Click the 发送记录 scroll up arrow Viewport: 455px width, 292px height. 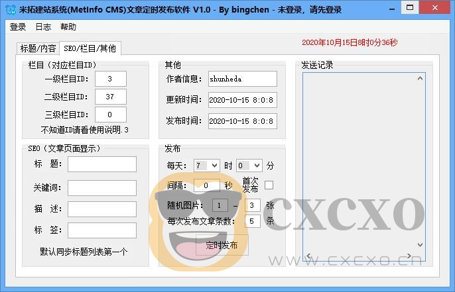click(x=420, y=79)
